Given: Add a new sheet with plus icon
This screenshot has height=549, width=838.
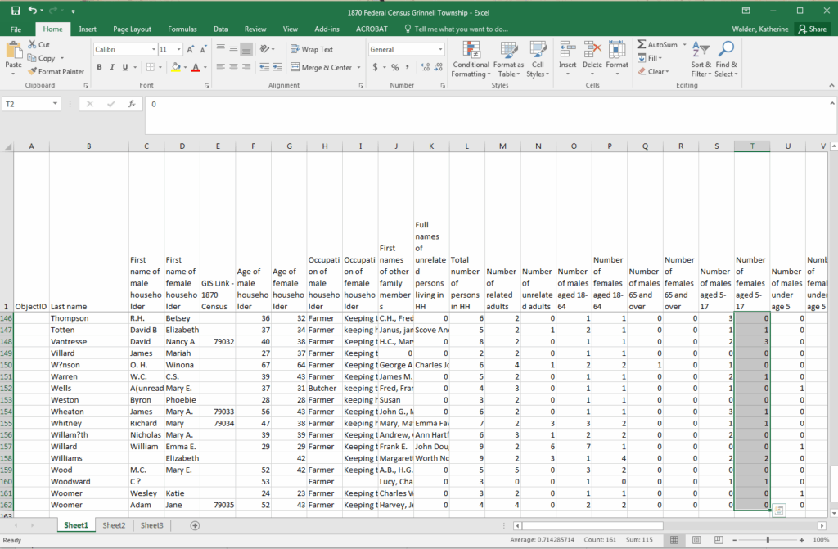Looking at the screenshot, I should (x=195, y=525).
